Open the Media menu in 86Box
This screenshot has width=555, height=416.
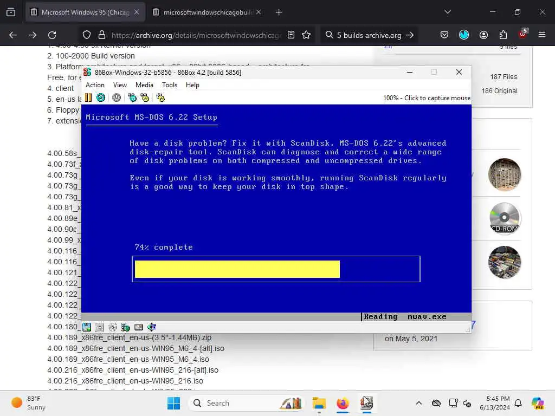point(144,85)
